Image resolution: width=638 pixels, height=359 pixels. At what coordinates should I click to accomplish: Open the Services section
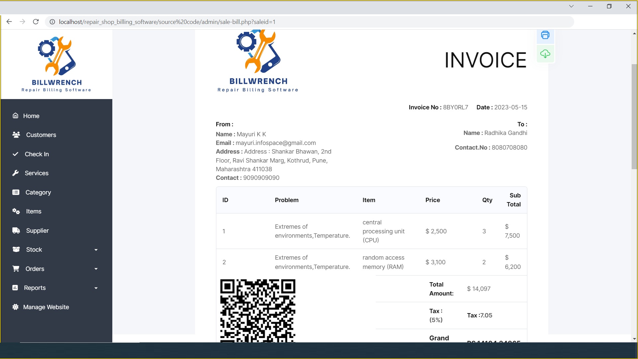pyautogui.click(x=36, y=173)
